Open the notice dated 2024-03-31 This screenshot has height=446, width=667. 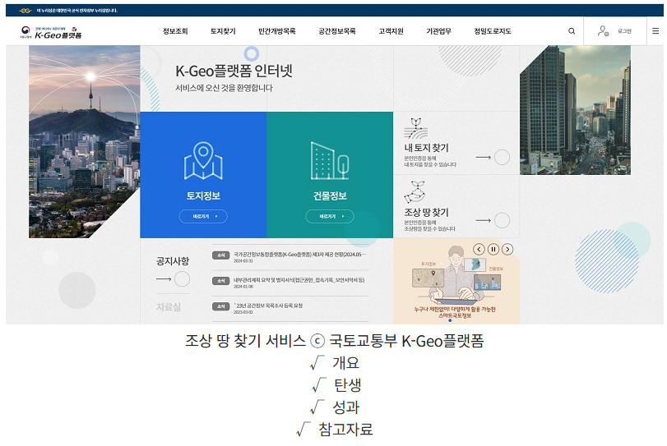(x=290, y=257)
